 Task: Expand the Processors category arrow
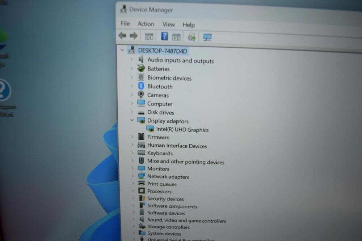pos(133,191)
